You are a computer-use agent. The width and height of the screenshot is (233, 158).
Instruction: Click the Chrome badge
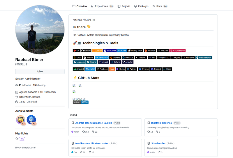click(x=144, y=69)
